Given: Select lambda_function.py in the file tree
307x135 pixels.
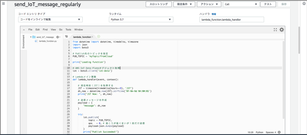Looking at the screenshot, I should tap(48, 41).
